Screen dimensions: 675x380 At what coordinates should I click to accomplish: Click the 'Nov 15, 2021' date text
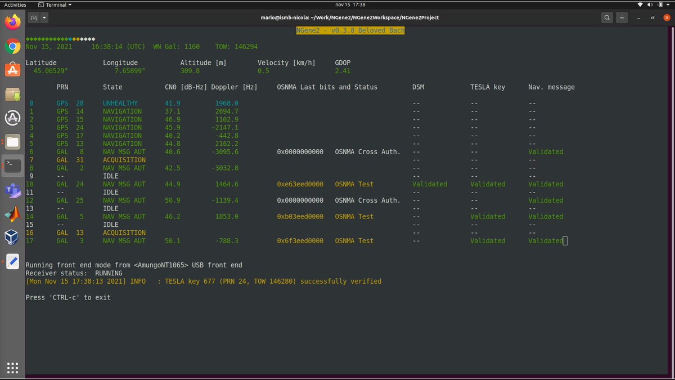49,47
